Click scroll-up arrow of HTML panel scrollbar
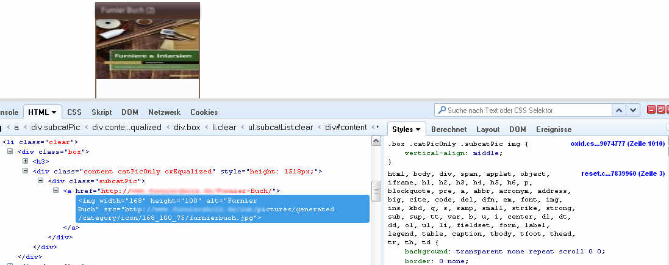Screen dimensions: 669x265 [x=376, y=142]
